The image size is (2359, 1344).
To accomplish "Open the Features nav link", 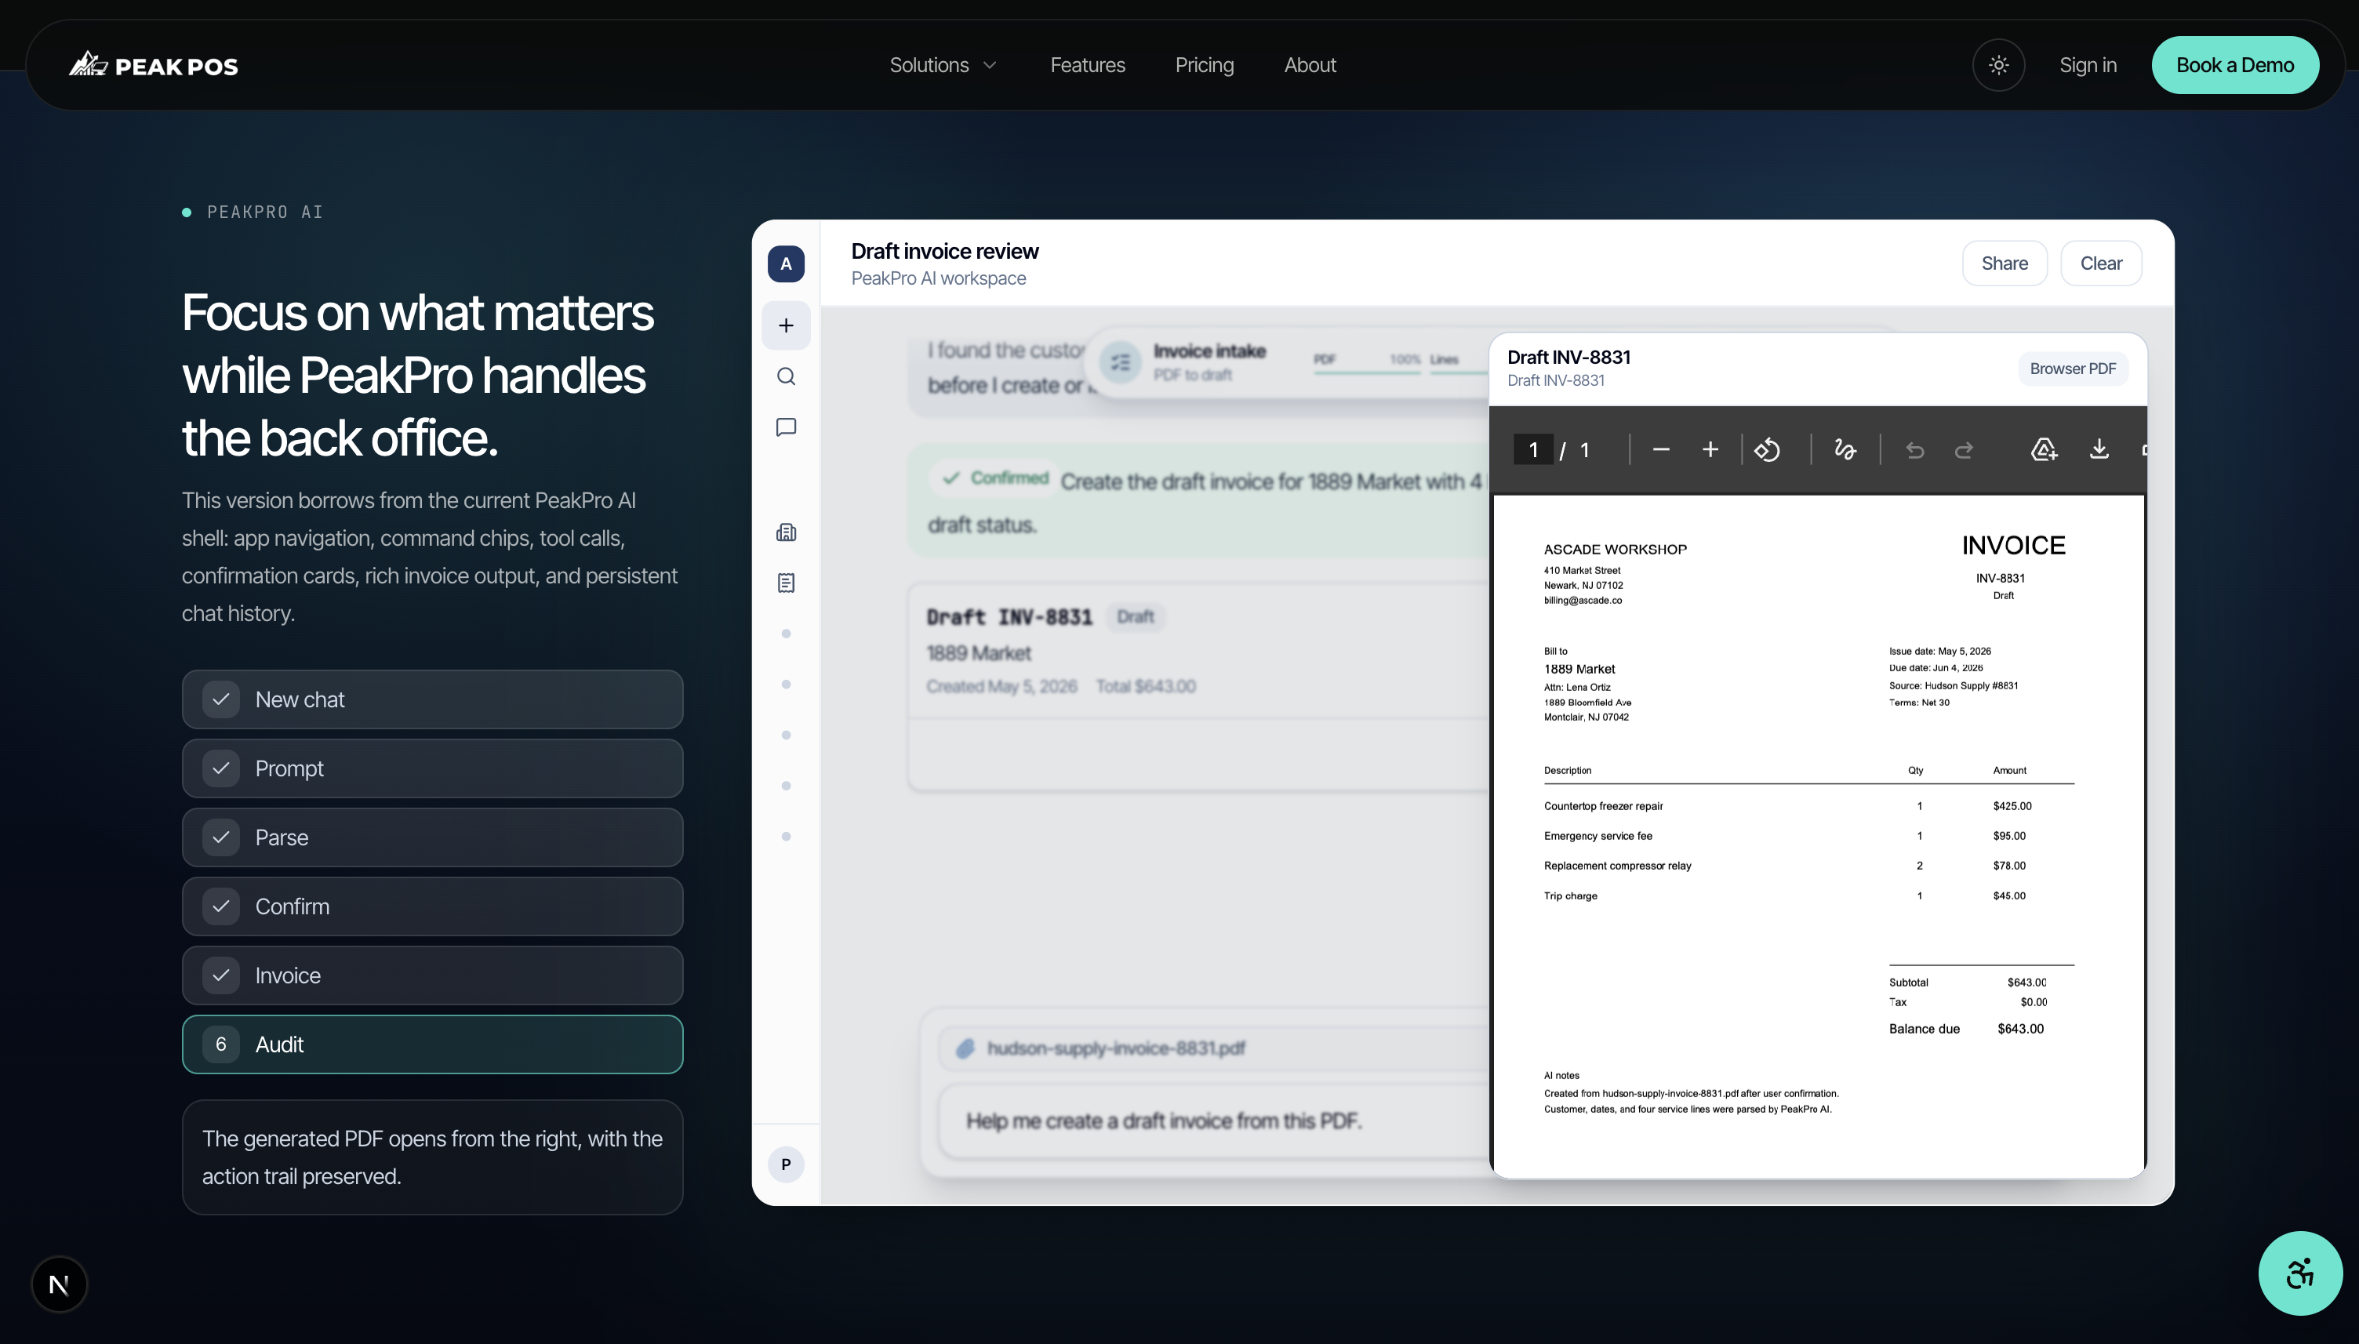I will point(1087,64).
